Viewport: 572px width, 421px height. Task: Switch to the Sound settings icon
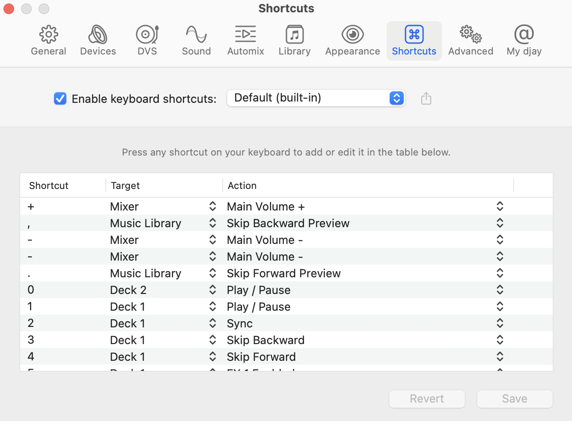[196, 40]
